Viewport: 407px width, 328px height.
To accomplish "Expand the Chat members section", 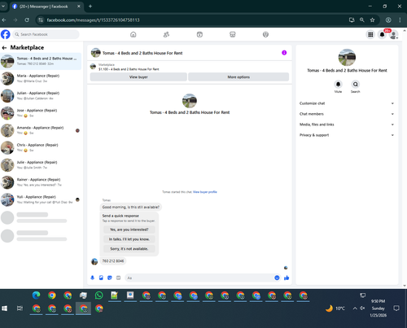I will [x=347, y=114].
